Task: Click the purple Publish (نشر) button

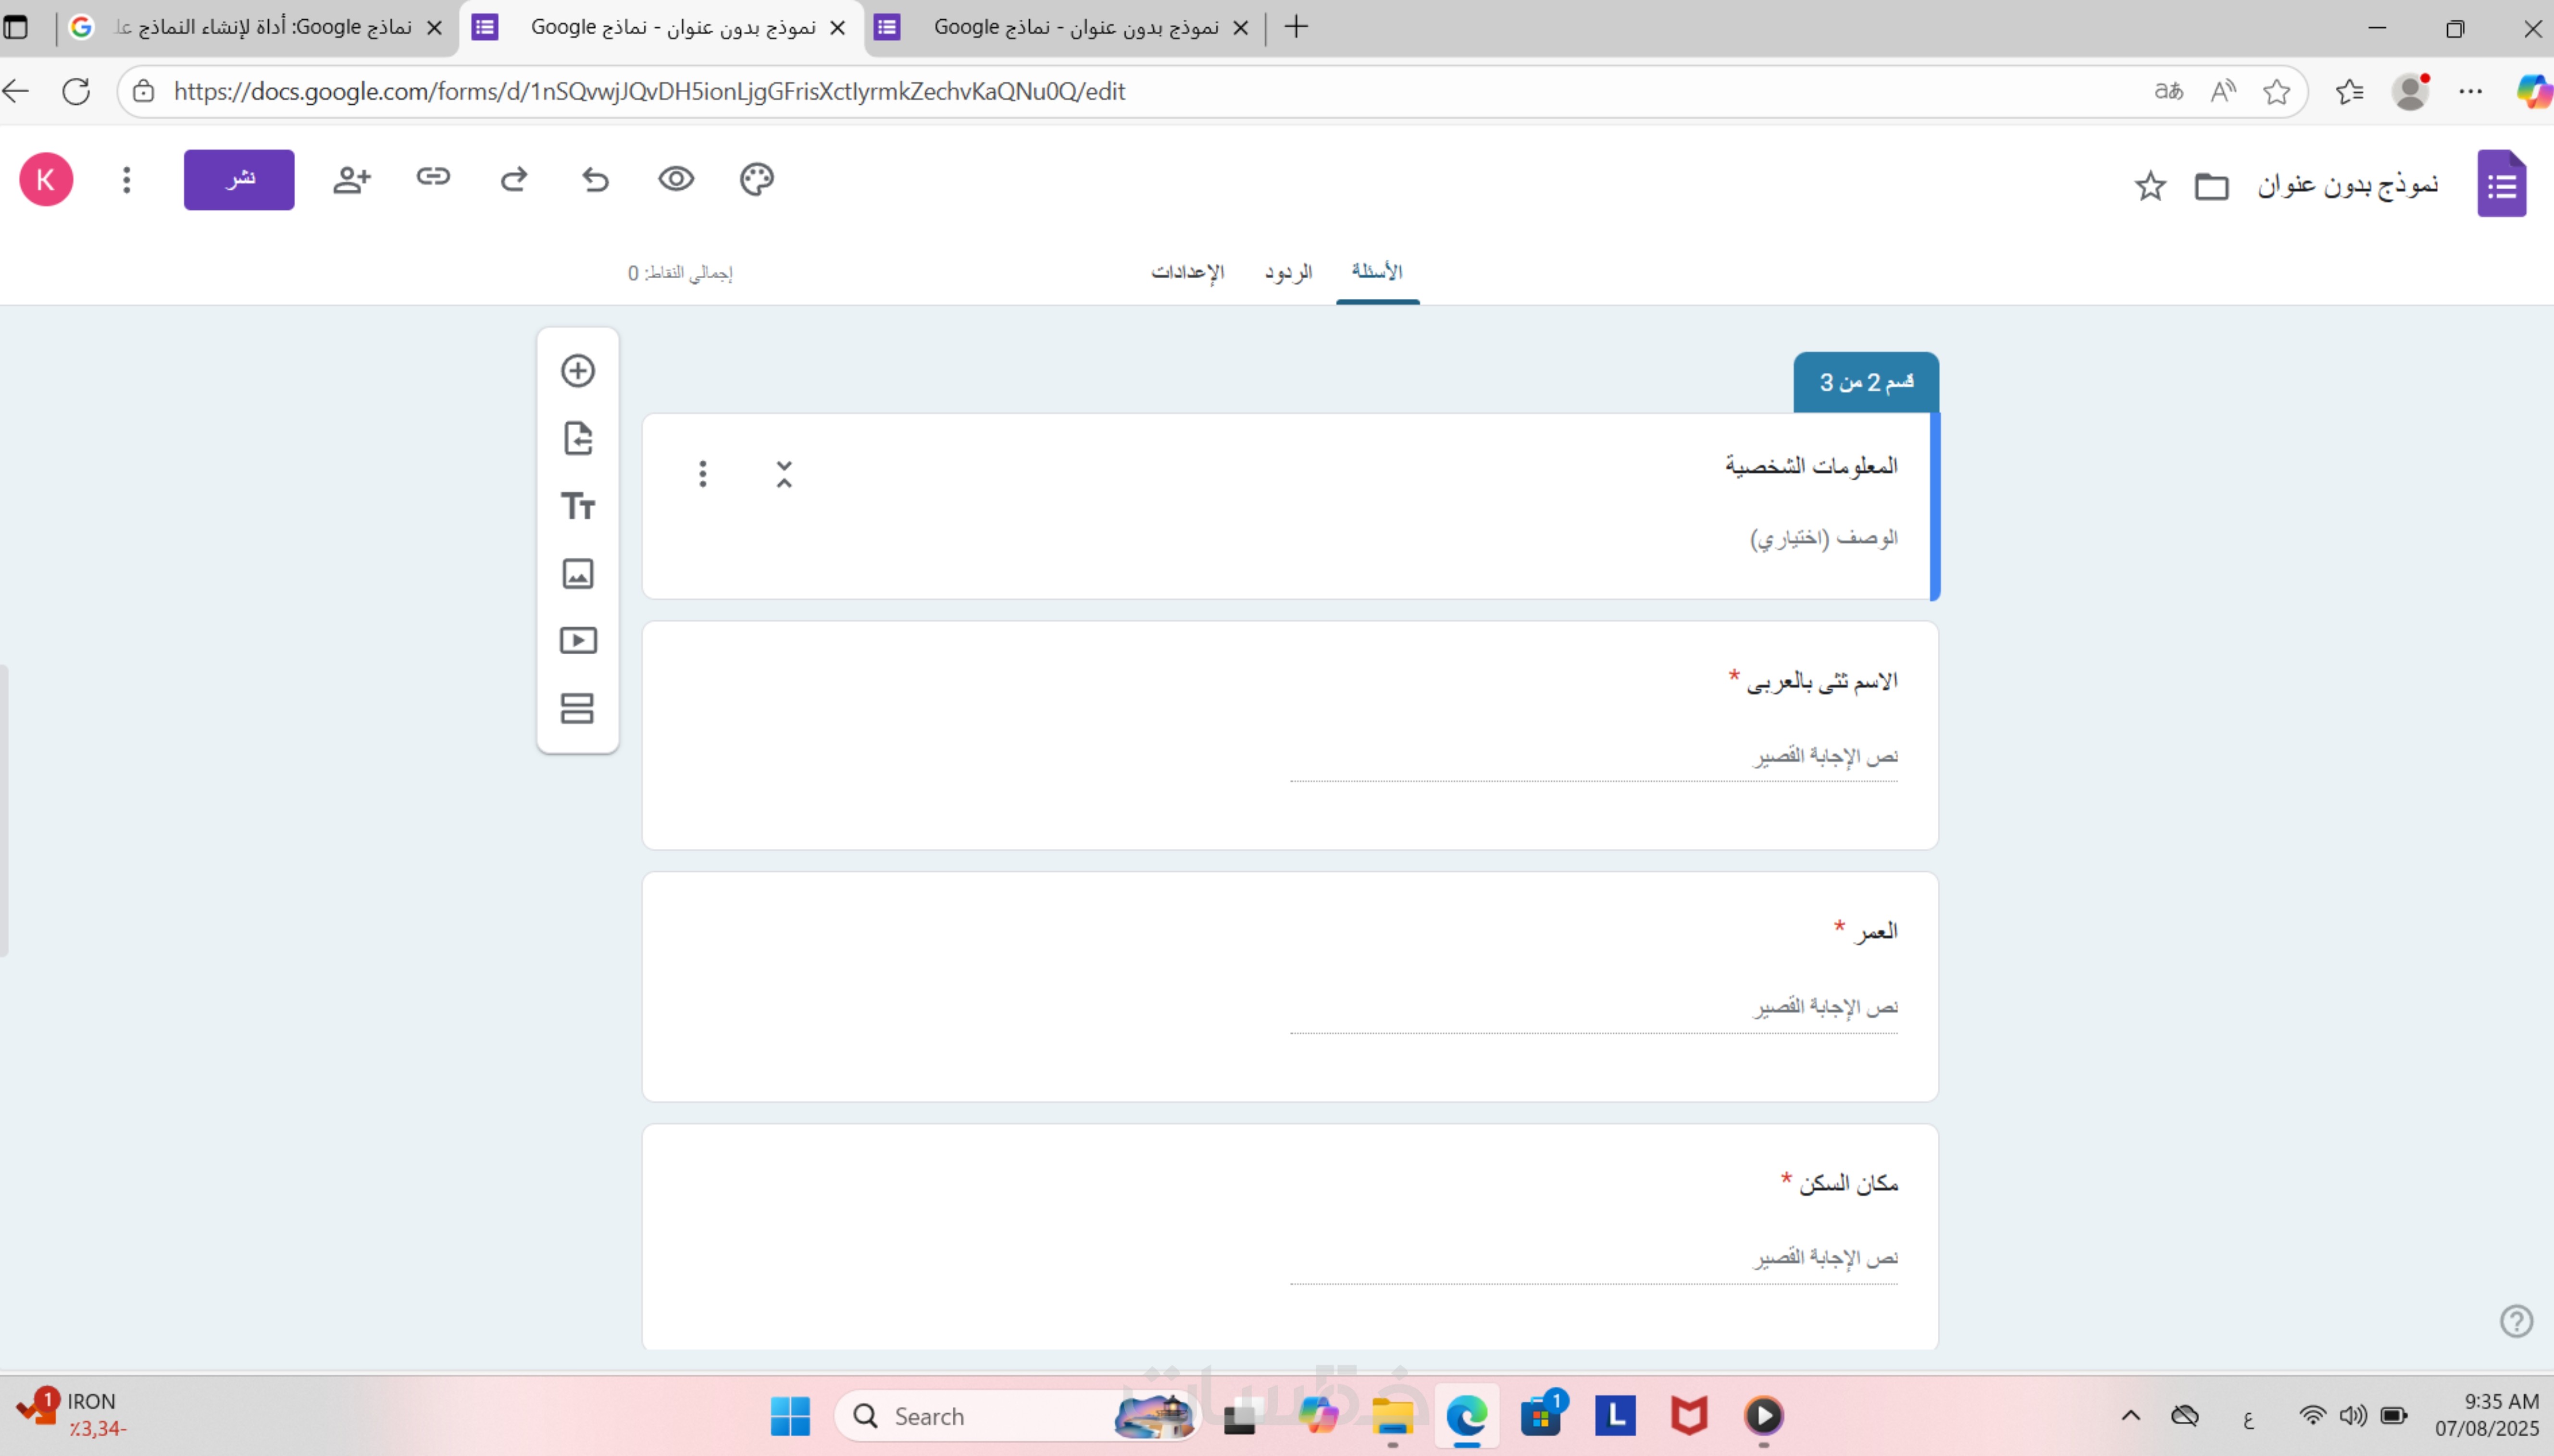Action: [239, 180]
